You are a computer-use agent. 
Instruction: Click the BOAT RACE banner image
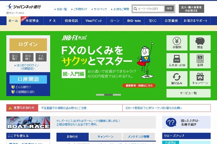coord(28,123)
